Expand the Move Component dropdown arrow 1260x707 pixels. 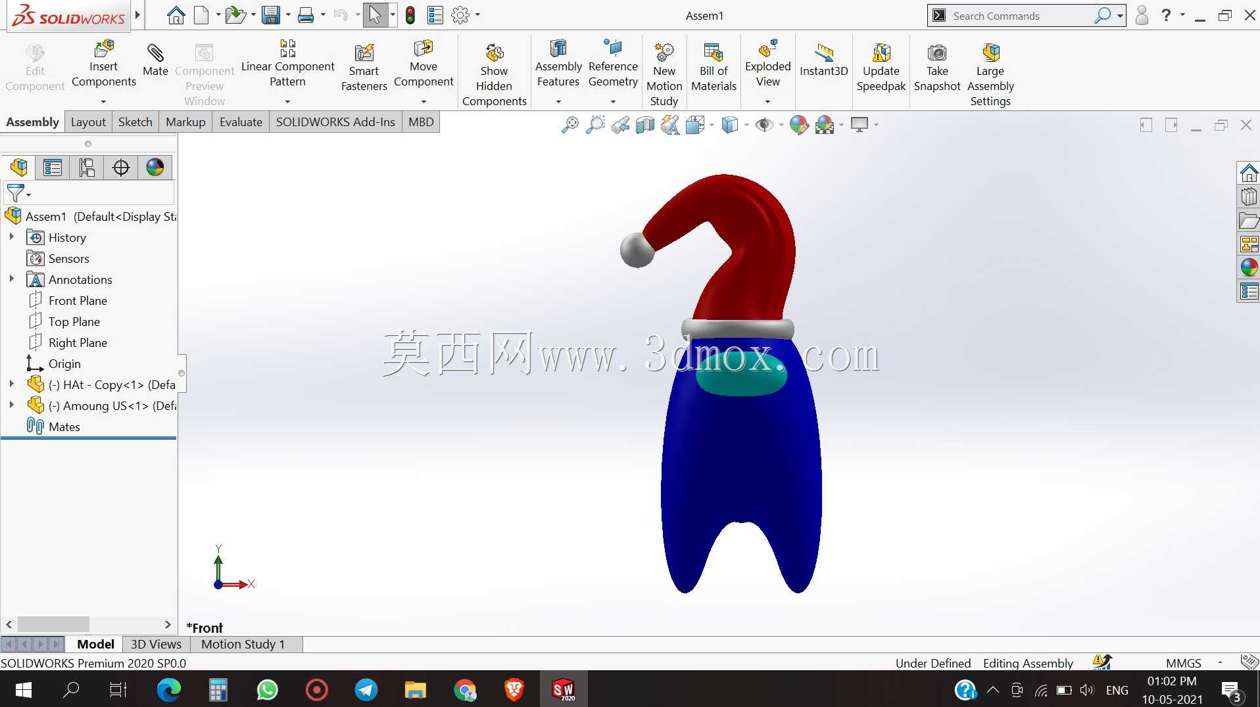click(x=424, y=102)
